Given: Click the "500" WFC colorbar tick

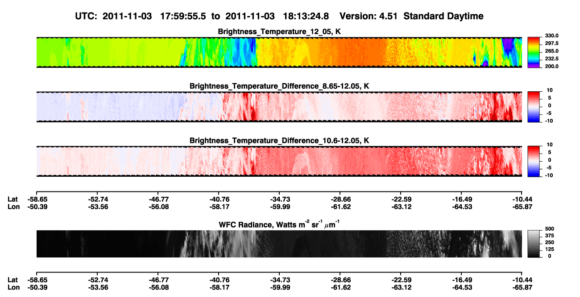Looking at the screenshot, I should [549, 229].
